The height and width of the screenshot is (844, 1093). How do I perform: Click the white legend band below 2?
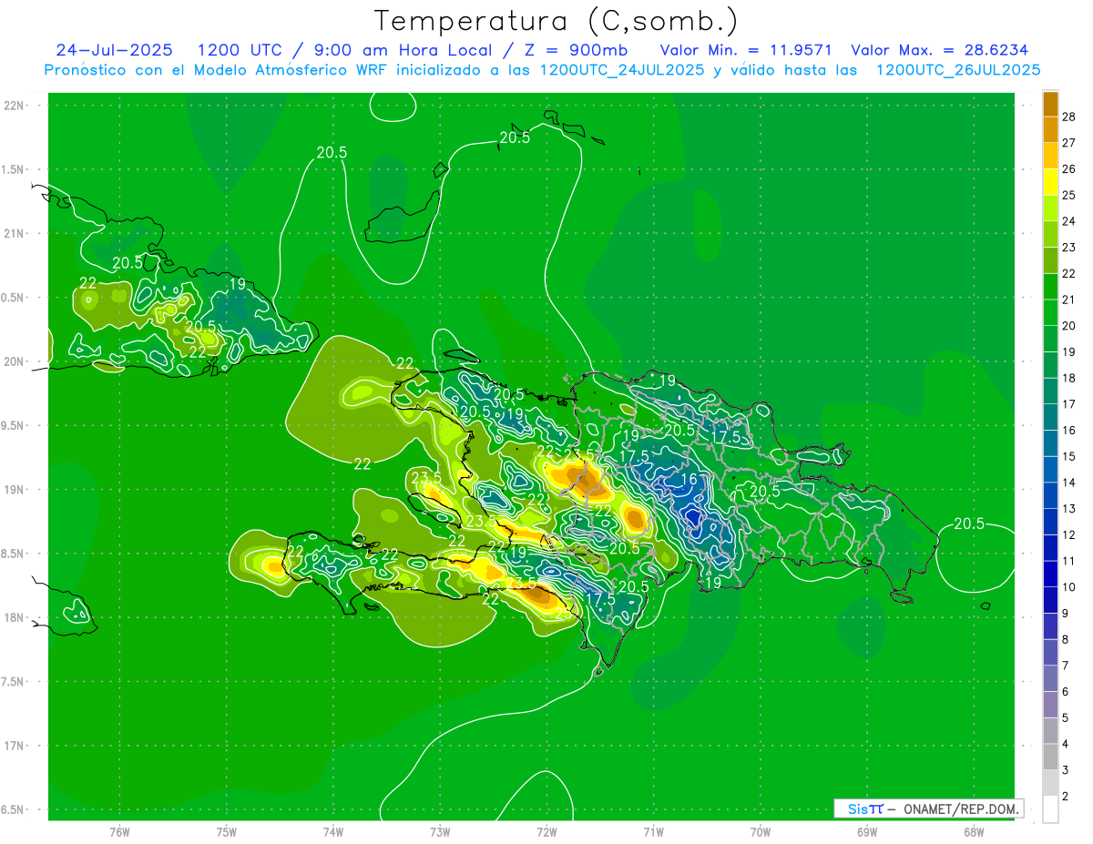[x=1050, y=809]
